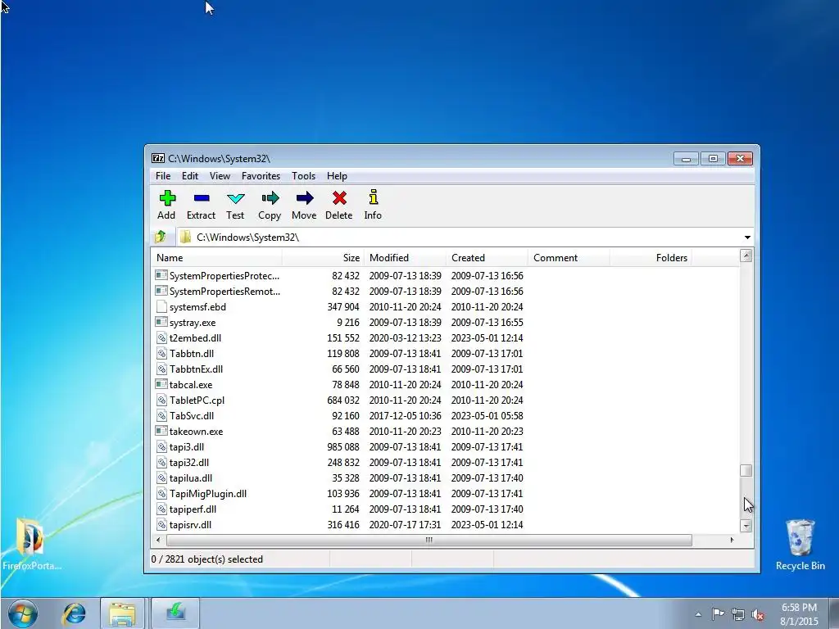839x629 pixels.
Task: Run the Test toolbar command
Action: tap(235, 205)
